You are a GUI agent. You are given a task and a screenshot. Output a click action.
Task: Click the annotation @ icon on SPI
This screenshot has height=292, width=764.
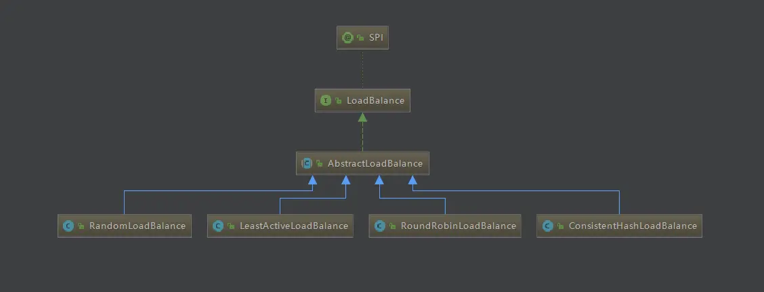[347, 37]
